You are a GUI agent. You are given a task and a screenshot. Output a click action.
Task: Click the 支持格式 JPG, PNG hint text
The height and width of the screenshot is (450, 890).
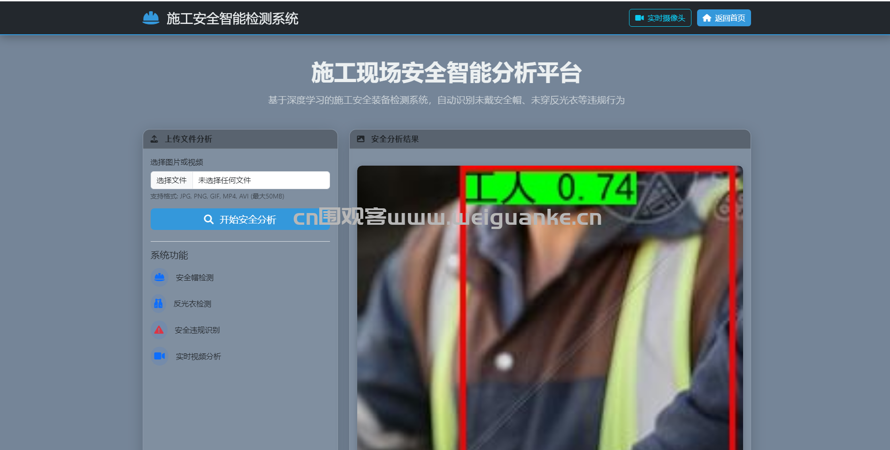point(217,196)
